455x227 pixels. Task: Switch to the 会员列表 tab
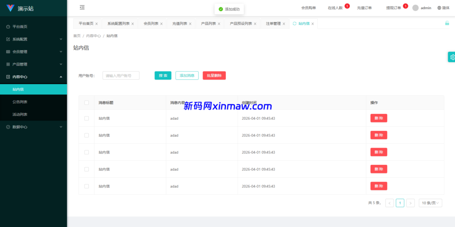coord(151,24)
